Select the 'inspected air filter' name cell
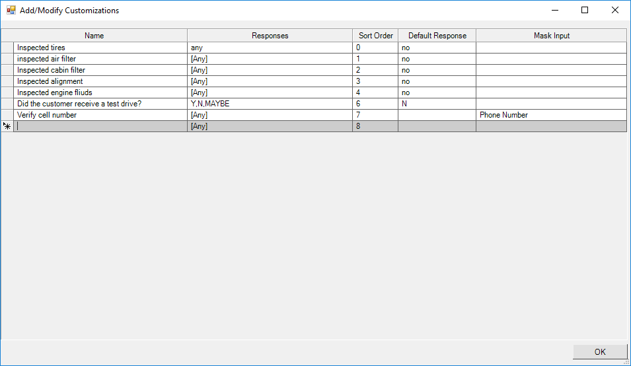 coord(100,59)
